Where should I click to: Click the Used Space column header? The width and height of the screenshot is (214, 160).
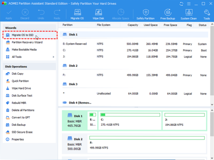151,25
